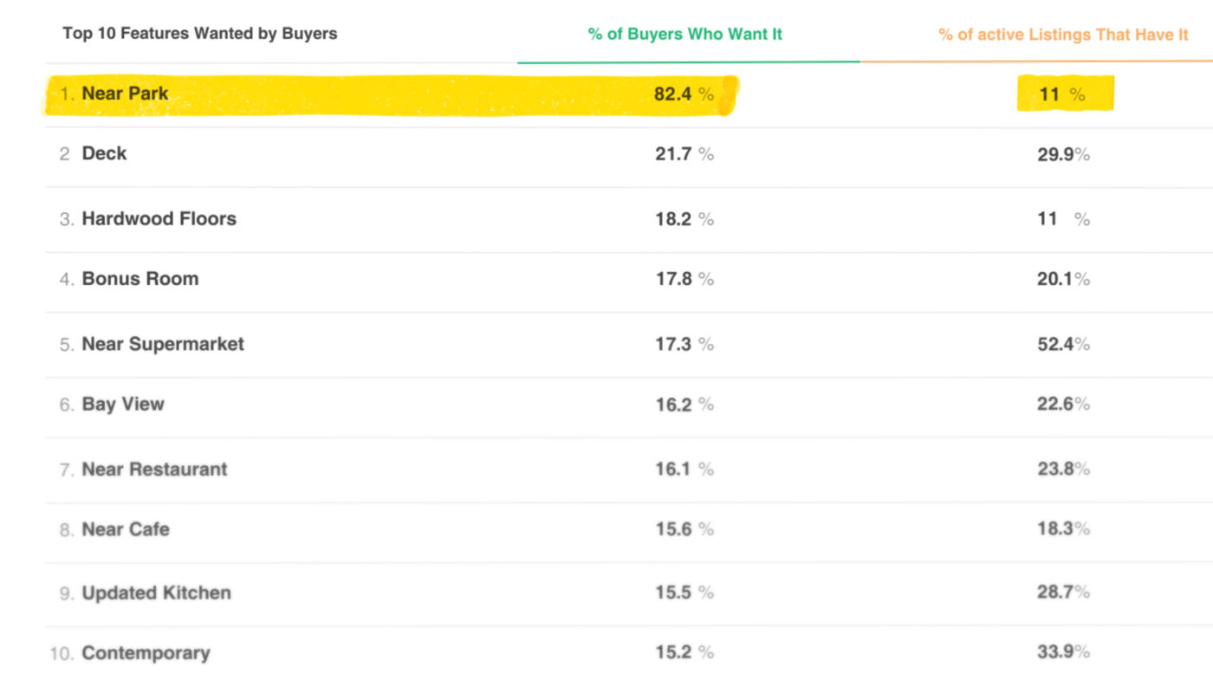Select the 33.9% listings value for Contemporary

coord(1063,651)
